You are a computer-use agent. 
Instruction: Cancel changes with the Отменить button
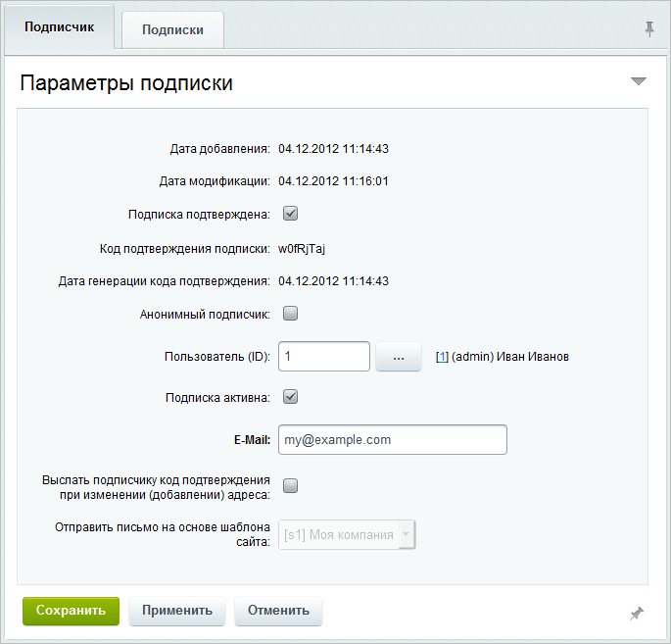tap(278, 611)
